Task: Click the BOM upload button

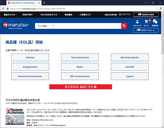Action: (146, 30)
